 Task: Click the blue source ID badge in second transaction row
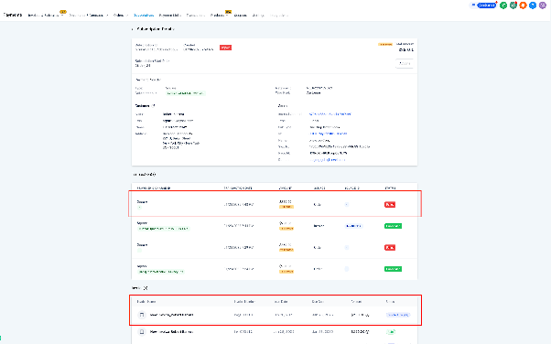(x=353, y=226)
